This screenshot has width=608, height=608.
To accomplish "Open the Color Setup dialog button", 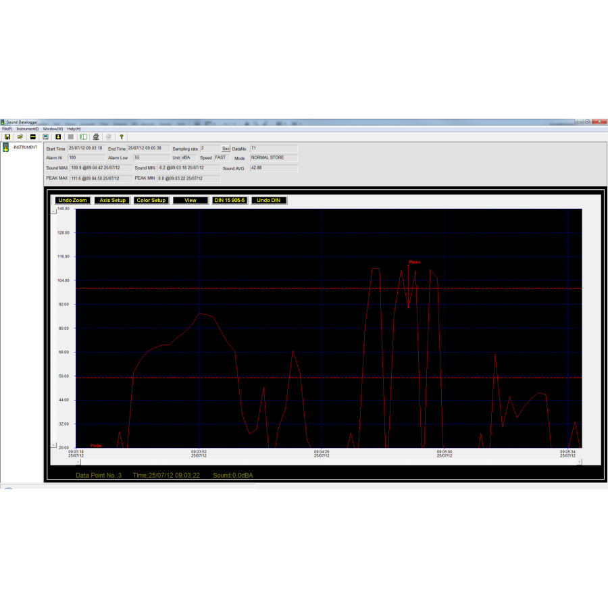I will [x=151, y=201].
